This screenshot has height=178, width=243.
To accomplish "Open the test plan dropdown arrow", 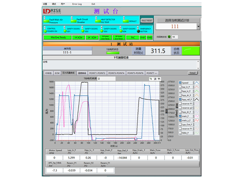I will coord(198,27).
